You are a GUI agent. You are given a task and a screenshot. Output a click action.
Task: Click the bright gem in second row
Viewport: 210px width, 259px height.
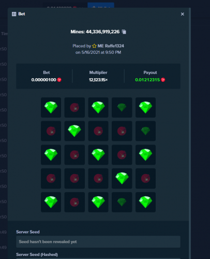tap(74, 131)
